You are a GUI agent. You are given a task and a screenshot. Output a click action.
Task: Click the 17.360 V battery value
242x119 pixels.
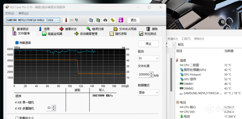(x=230, y=116)
